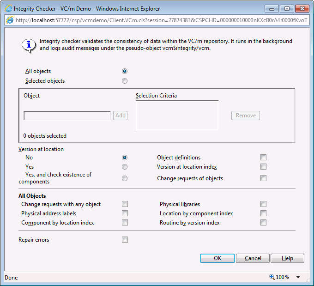Screen dimensions: 314x286
Task: Open Help for Integrity Checker
Action: [x=287, y=258]
